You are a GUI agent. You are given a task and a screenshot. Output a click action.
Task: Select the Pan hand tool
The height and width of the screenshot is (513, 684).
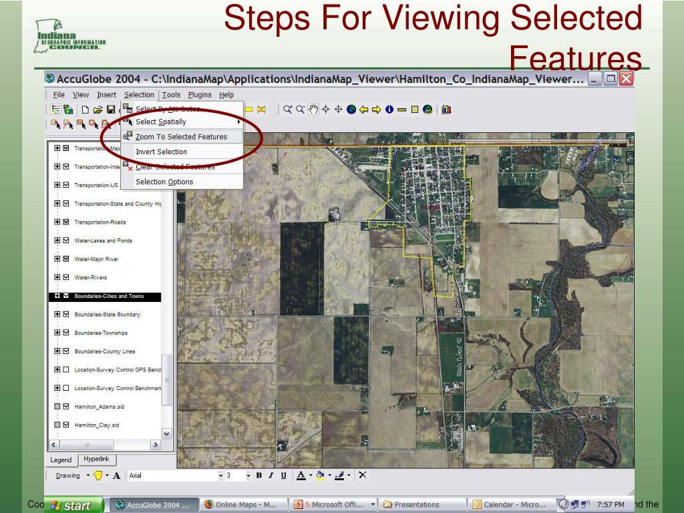[x=313, y=110]
